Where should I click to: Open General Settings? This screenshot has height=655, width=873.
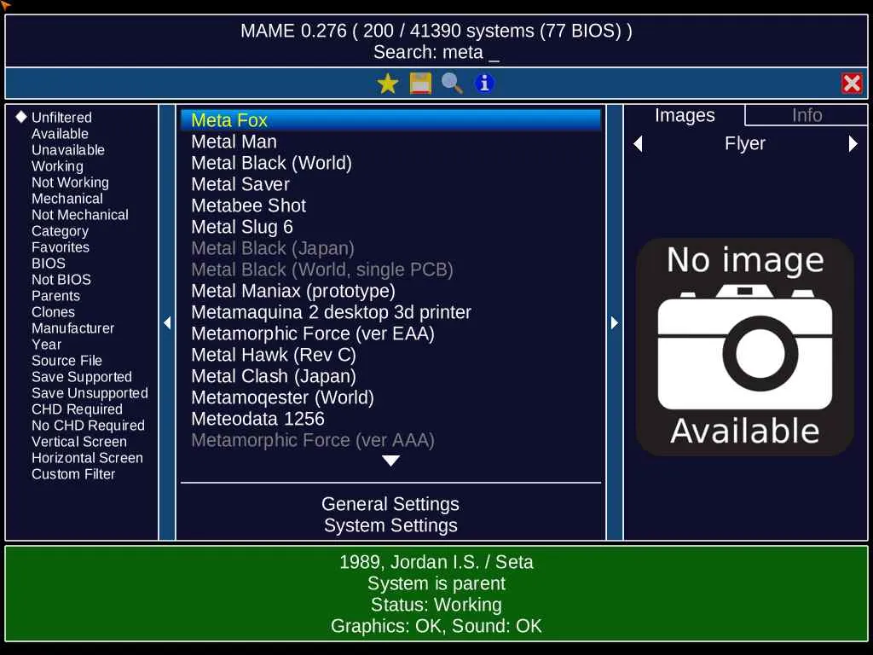pos(390,504)
